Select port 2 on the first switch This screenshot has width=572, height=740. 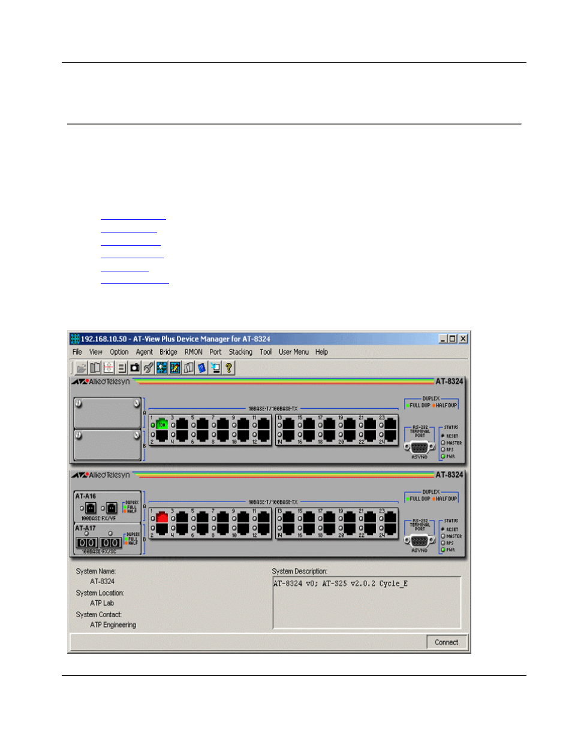(162, 435)
